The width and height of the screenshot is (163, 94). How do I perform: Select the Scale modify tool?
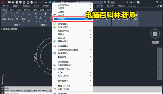[41, 21]
